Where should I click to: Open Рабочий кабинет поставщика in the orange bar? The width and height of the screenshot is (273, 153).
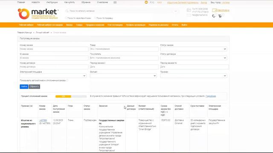click(x=50, y=25)
